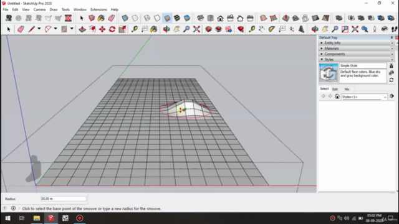399x224 pixels.
Task: Go to In Model styles home
Action: pos(337,96)
